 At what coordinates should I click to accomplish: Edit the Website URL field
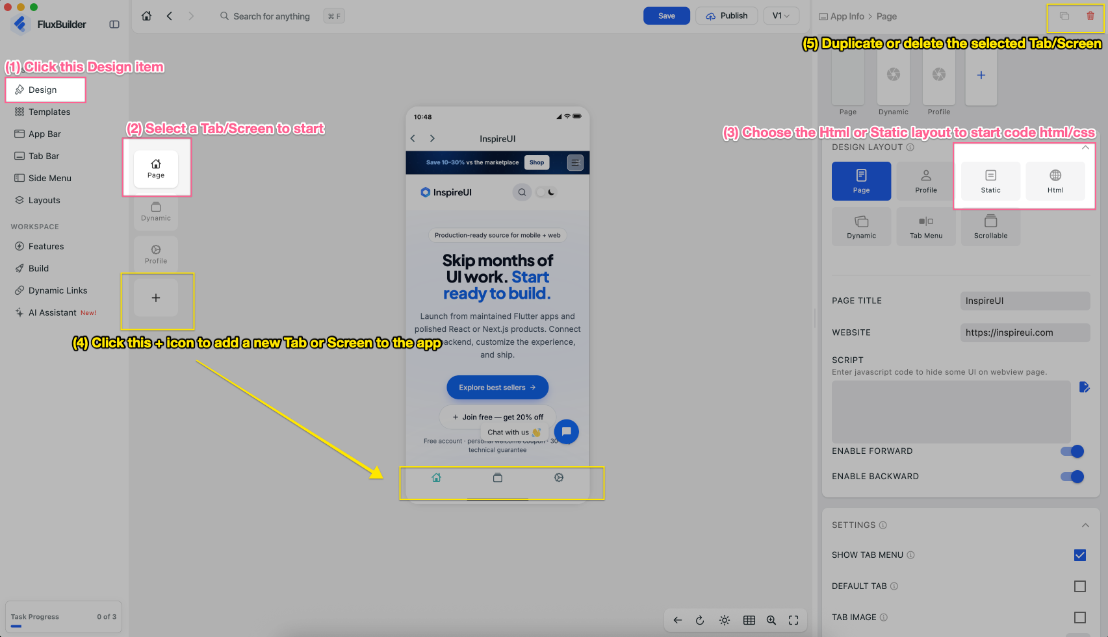(x=1025, y=333)
